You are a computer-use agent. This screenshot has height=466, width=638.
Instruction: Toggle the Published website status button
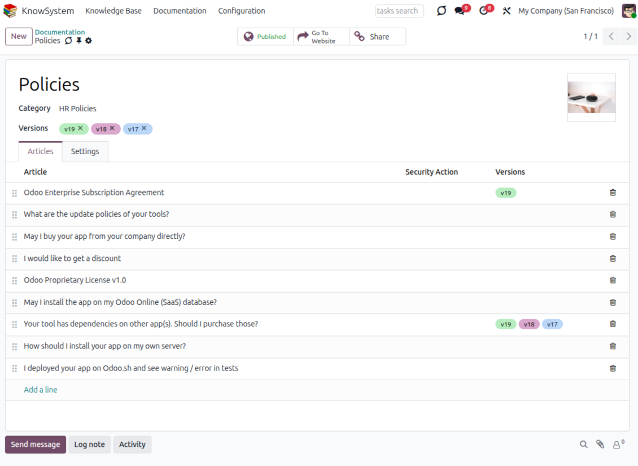tap(265, 37)
